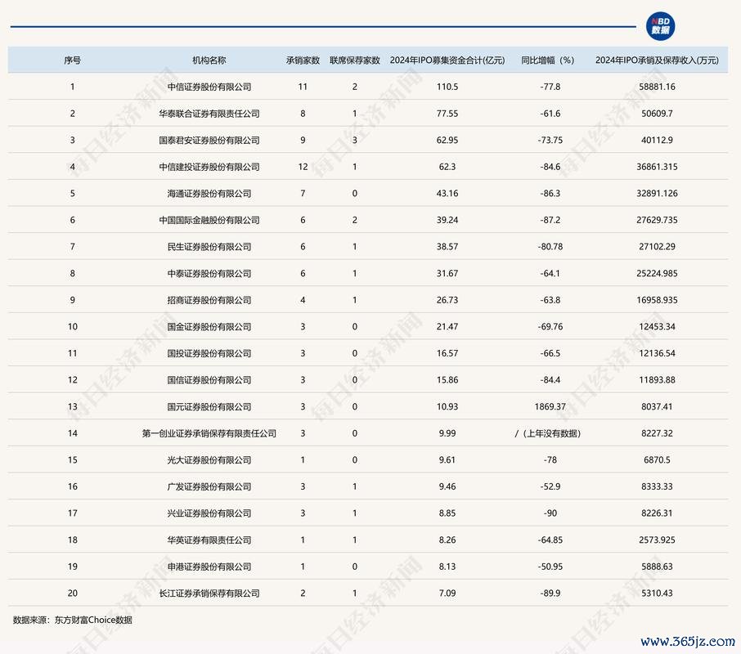Click the 2024年IPO募集资金合计(亿元) header

(x=447, y=60)
